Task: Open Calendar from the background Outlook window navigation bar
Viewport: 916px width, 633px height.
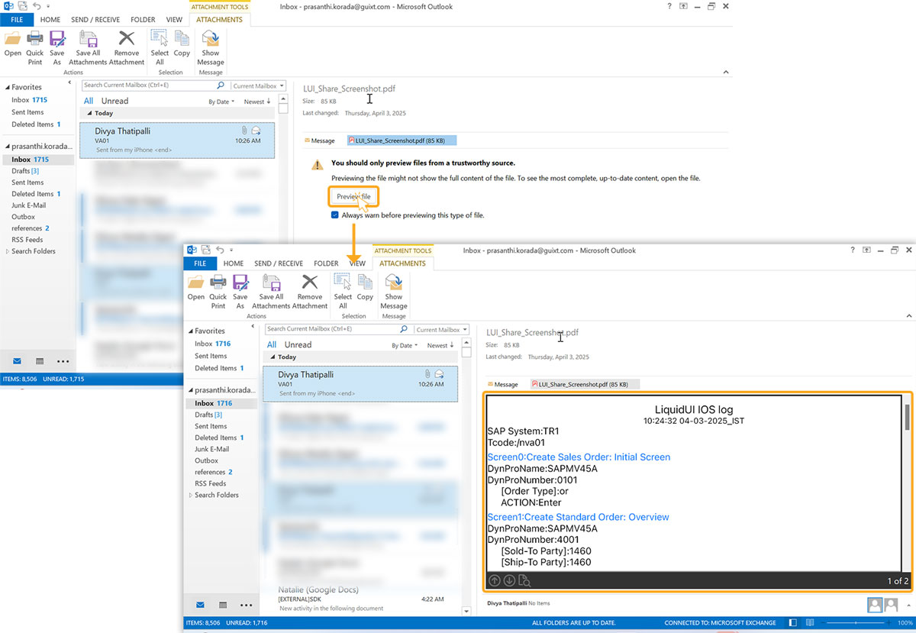Action: pyautogui.click(x=40, y=360)
